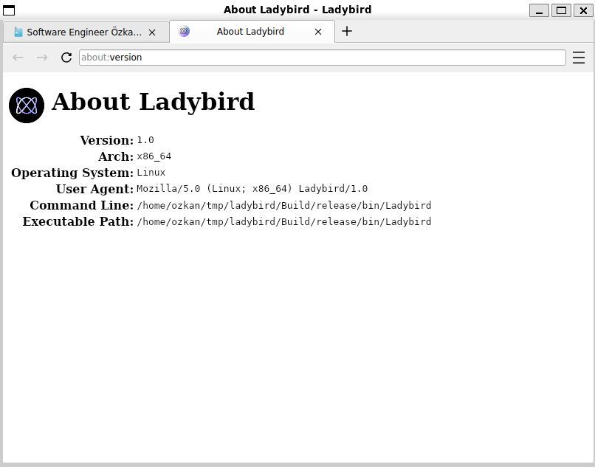Click the Version: label

pyautogui.click(x=106, y=140)
